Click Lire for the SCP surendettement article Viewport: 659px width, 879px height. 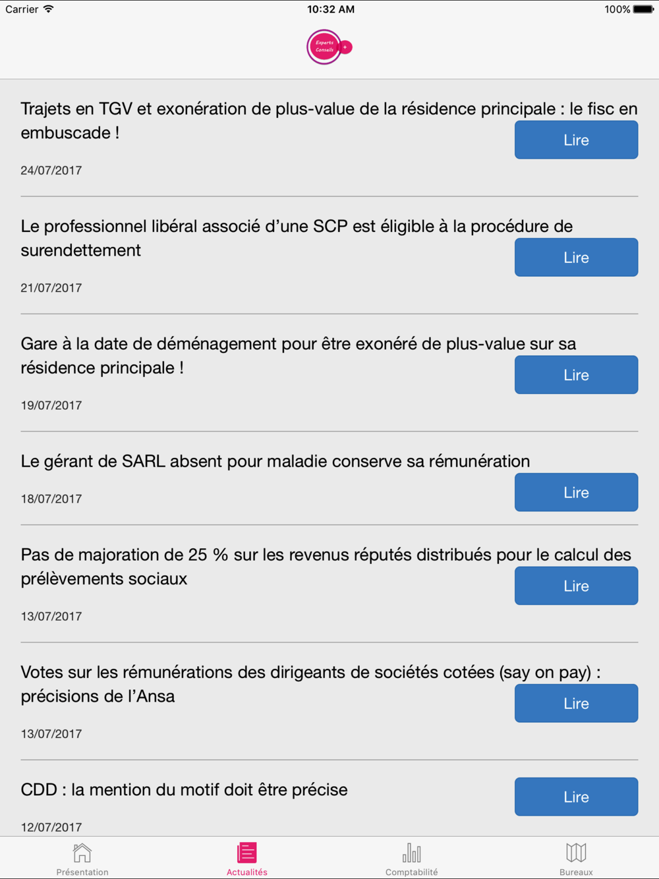pyautogui.click(x=576, y=257)
